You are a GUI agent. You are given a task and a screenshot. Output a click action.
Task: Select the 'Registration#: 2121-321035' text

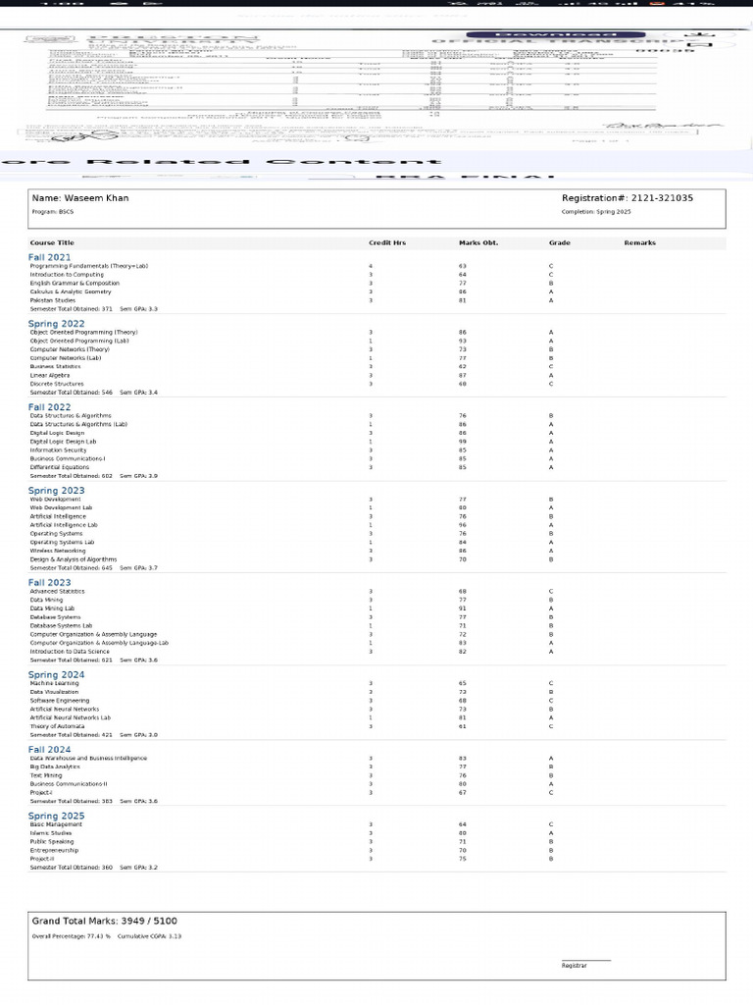[627, 198]
